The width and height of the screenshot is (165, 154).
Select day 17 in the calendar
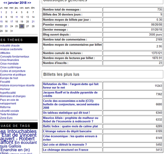tap(12, 22)
